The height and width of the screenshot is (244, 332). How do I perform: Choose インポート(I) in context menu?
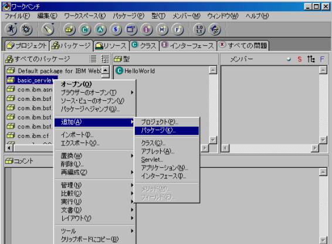pos(94,135)
